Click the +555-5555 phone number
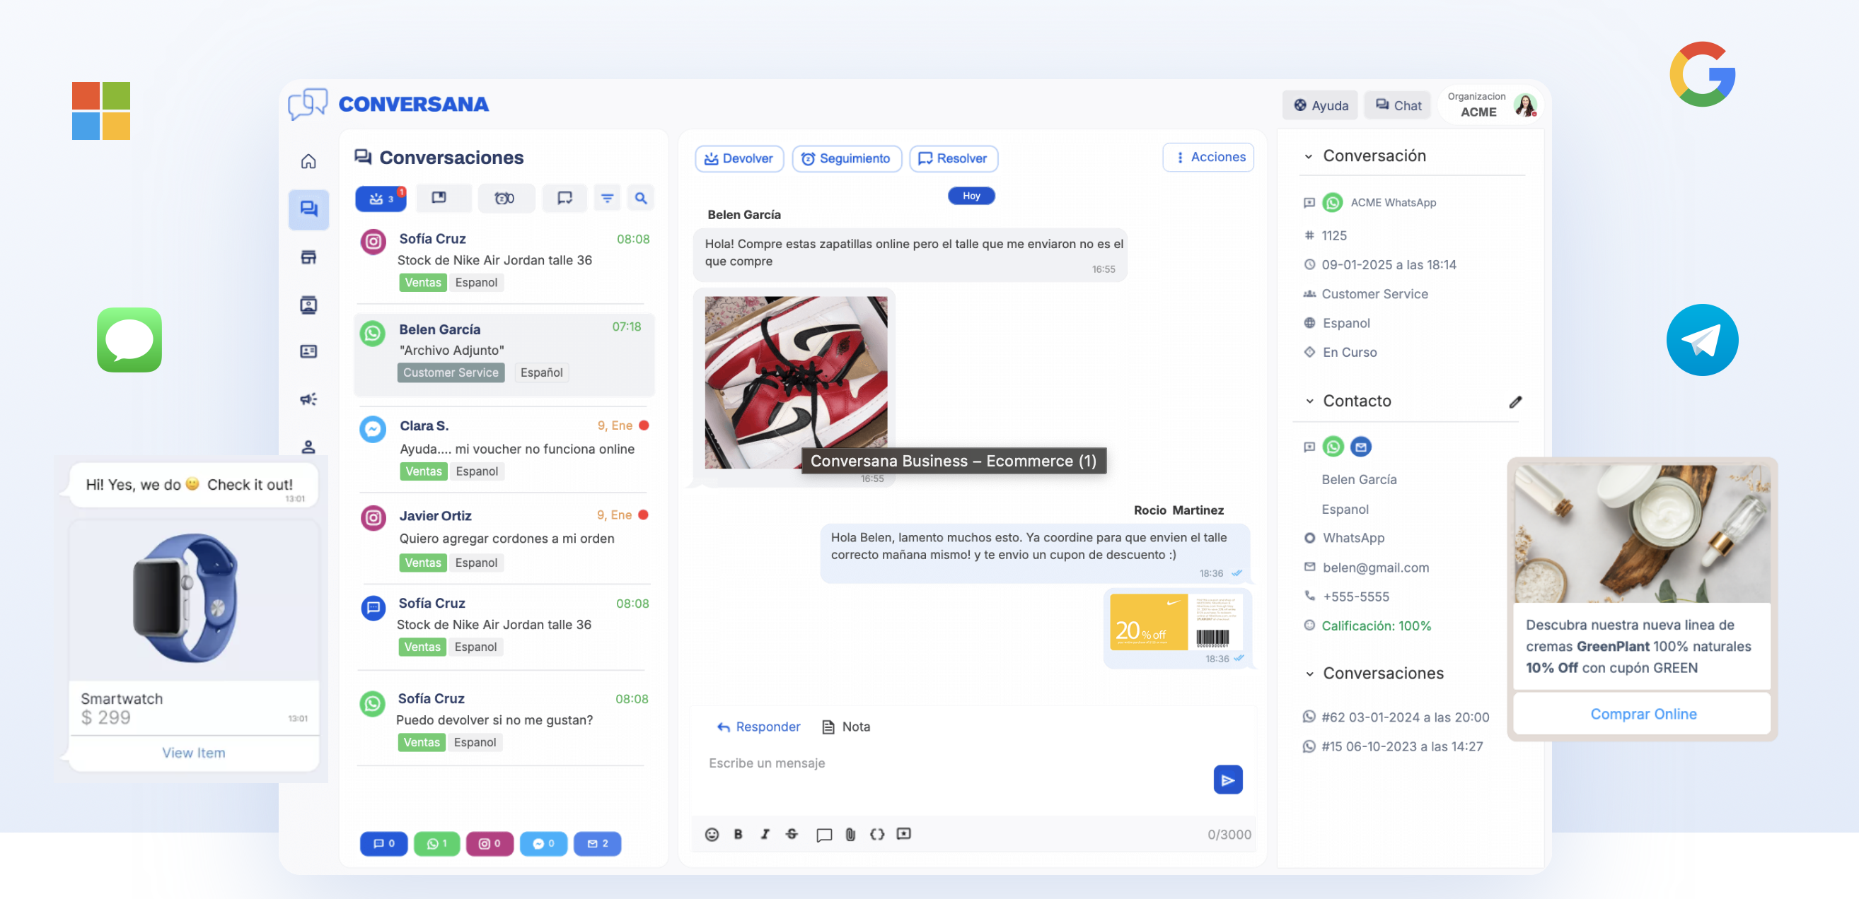The height and width of the screenshot is (899, 1859). coord(1355,597)
